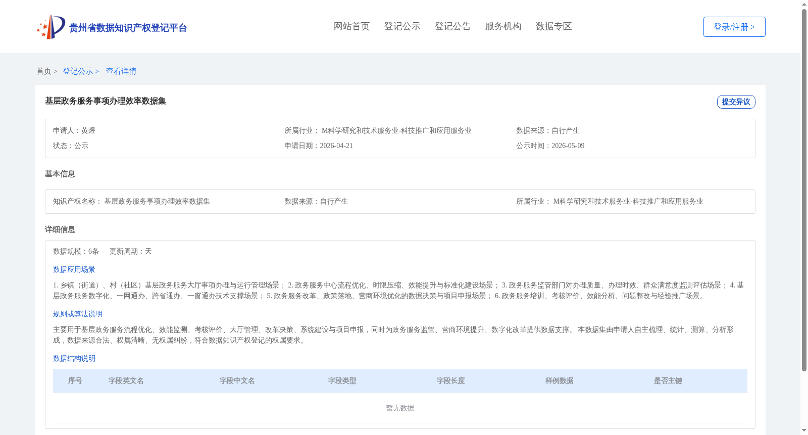Click the 详细信息 section heading

60,229
